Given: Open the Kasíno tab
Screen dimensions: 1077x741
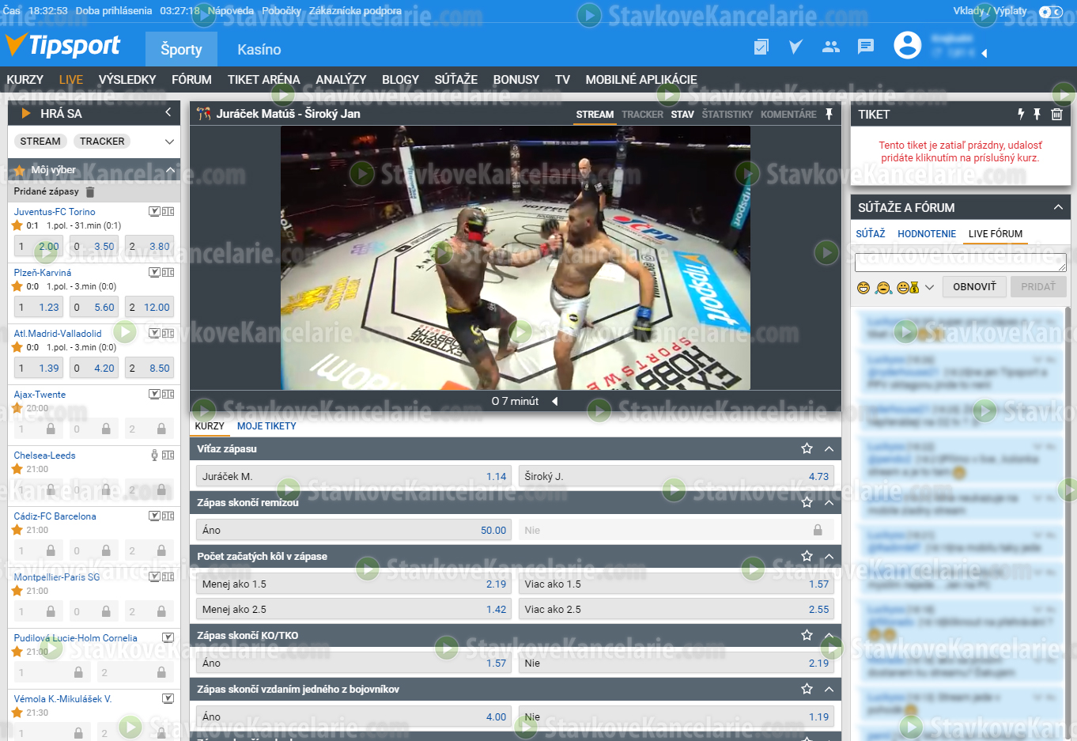Looking at the screenshot, I should [x=259, y=49].
